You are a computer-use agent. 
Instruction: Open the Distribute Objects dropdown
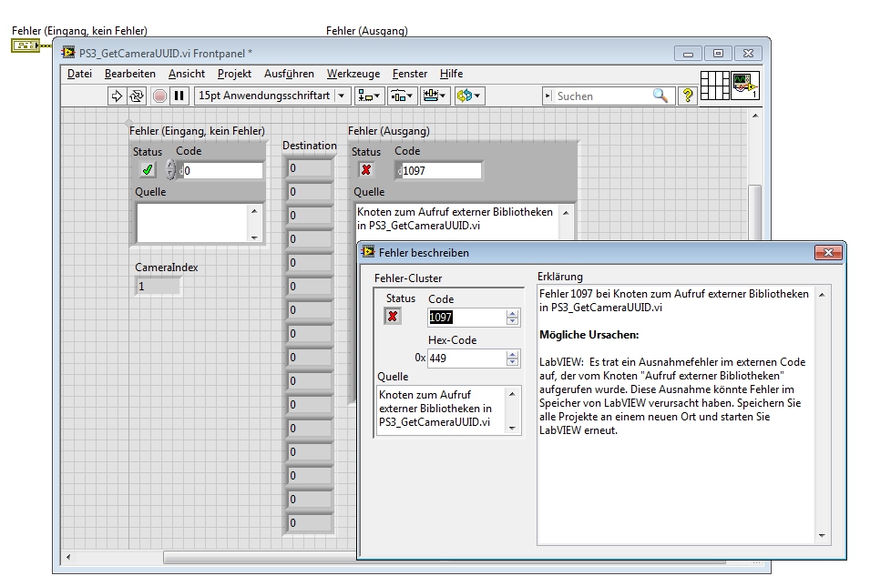[402, 96]
